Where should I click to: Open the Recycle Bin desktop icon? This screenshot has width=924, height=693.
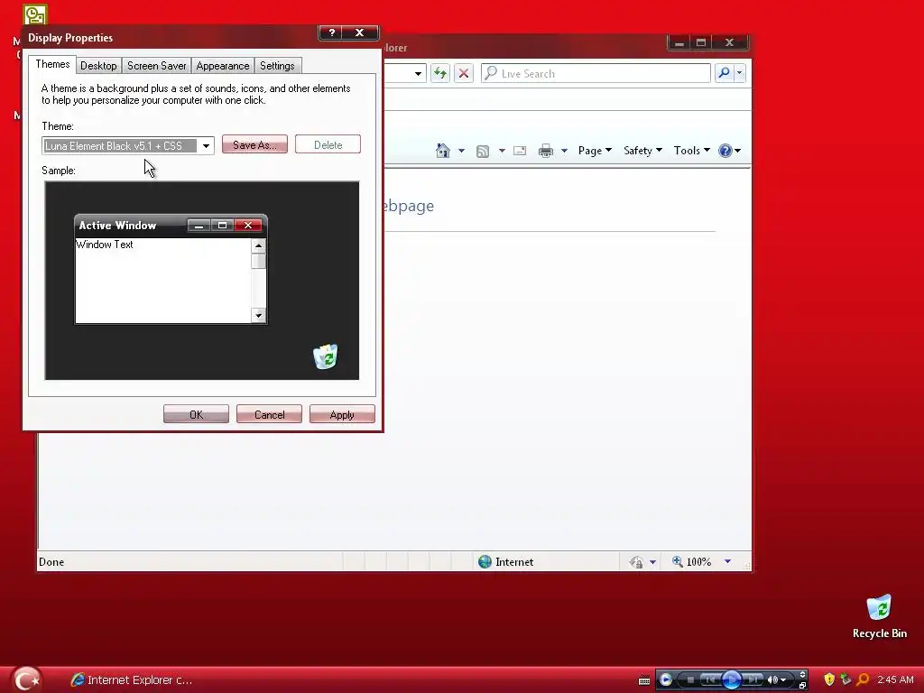point(879,616)
